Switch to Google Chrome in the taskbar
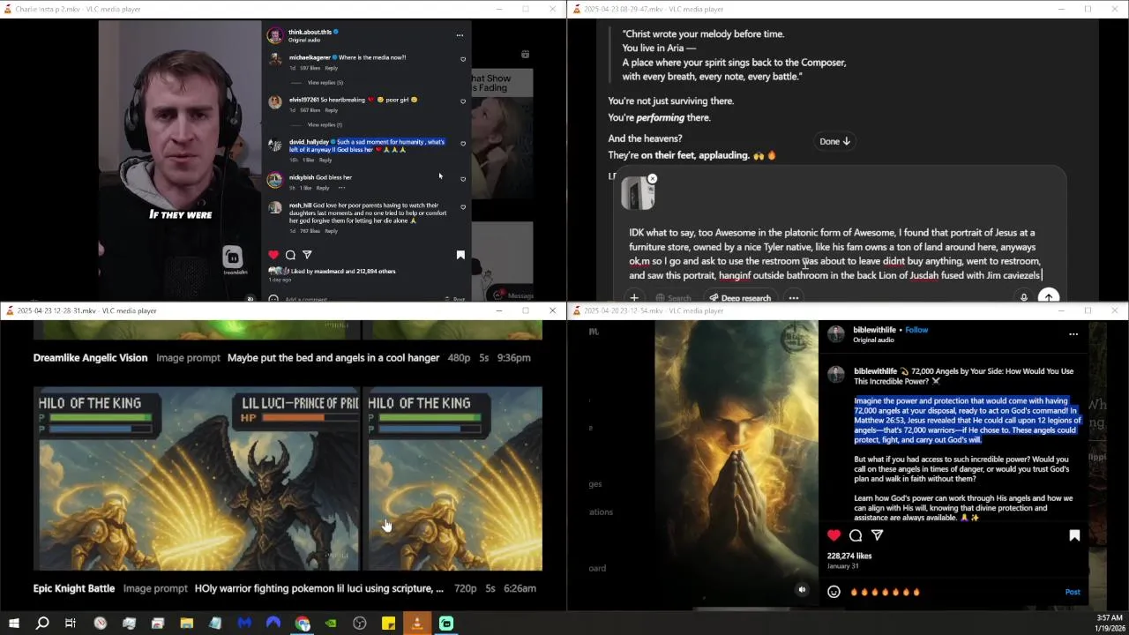 pyautogui.click(x=303, y=624)
